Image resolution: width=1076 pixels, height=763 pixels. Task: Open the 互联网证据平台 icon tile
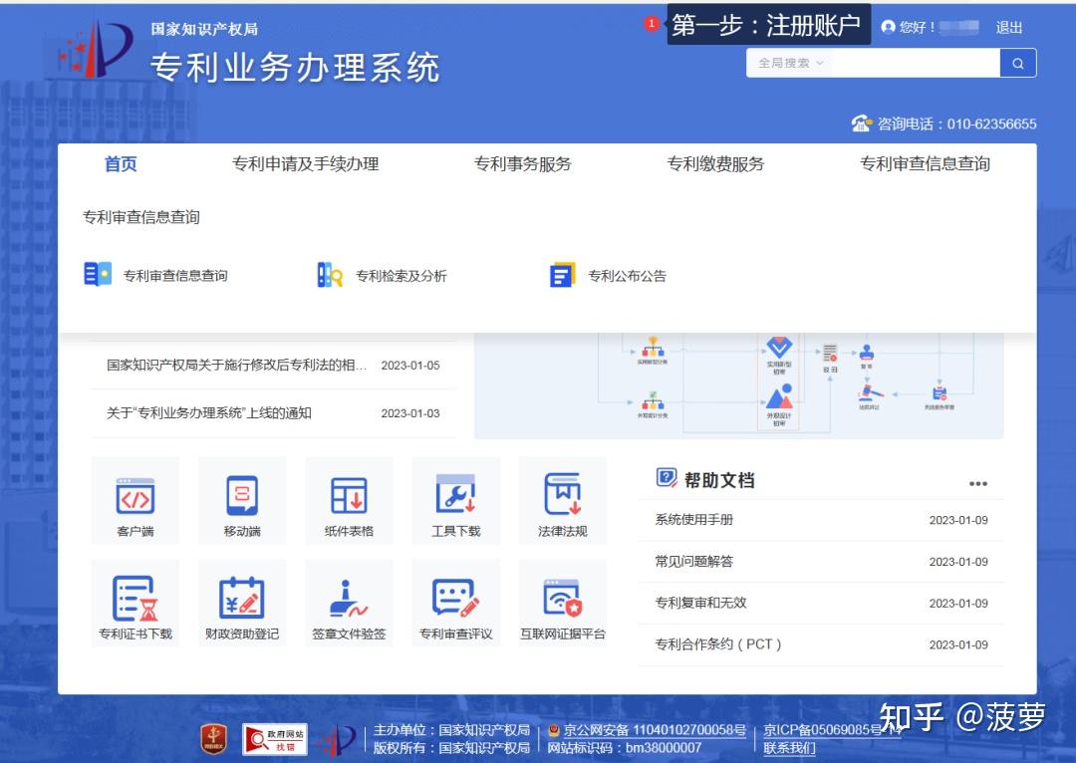[563, 603]
